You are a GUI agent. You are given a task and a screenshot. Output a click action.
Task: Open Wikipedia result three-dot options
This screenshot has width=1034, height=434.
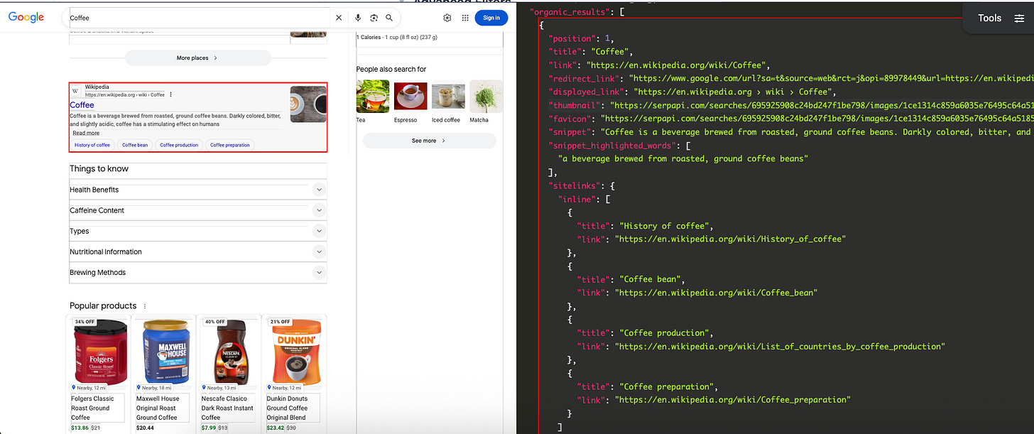click(x=171, y=94)
